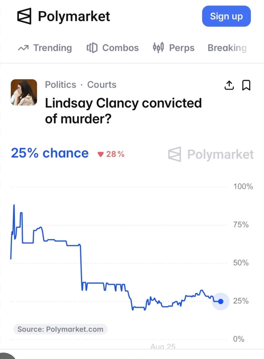Click the market title about murder conviction
The image size is (264, 359).
(x=123, y=111)
